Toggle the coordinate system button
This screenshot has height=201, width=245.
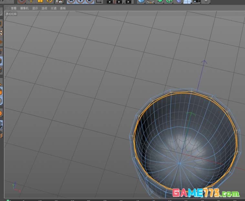99,1
